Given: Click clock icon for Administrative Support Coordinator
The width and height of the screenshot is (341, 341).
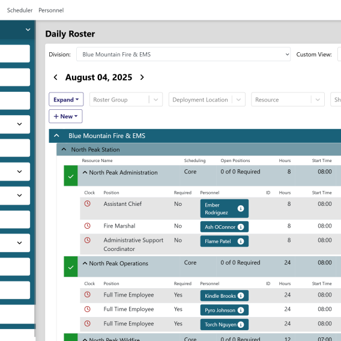Looking at the screenshot, I should (x=88, y=240).
